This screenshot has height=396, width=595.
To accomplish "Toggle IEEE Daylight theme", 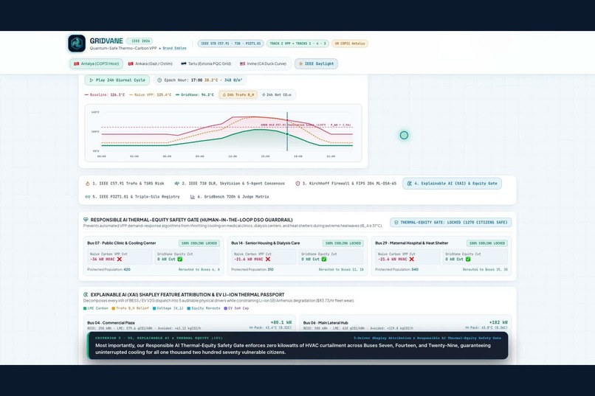I will click(317, 63).
